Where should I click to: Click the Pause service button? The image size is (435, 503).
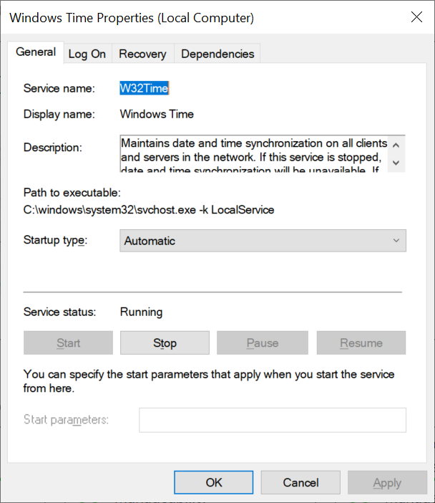pos(263,343)
